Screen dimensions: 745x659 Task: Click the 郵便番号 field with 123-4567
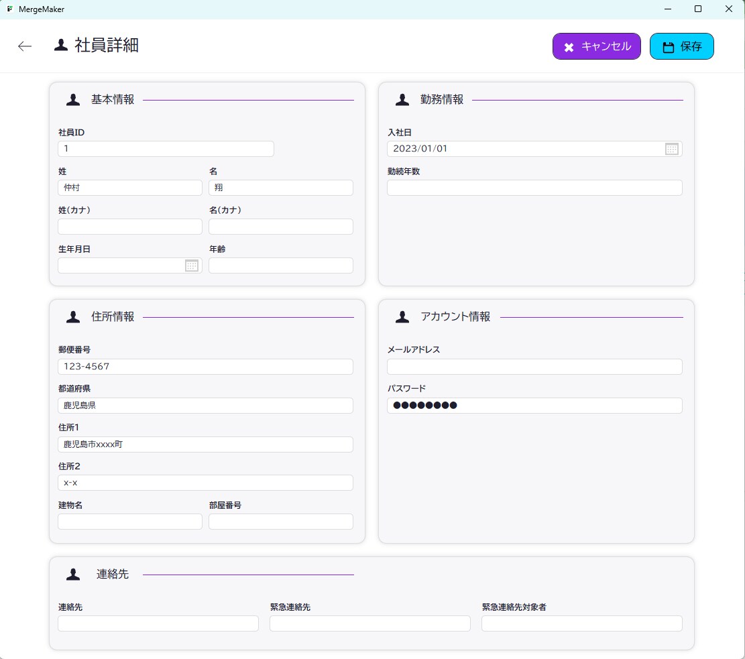point(205,367)
